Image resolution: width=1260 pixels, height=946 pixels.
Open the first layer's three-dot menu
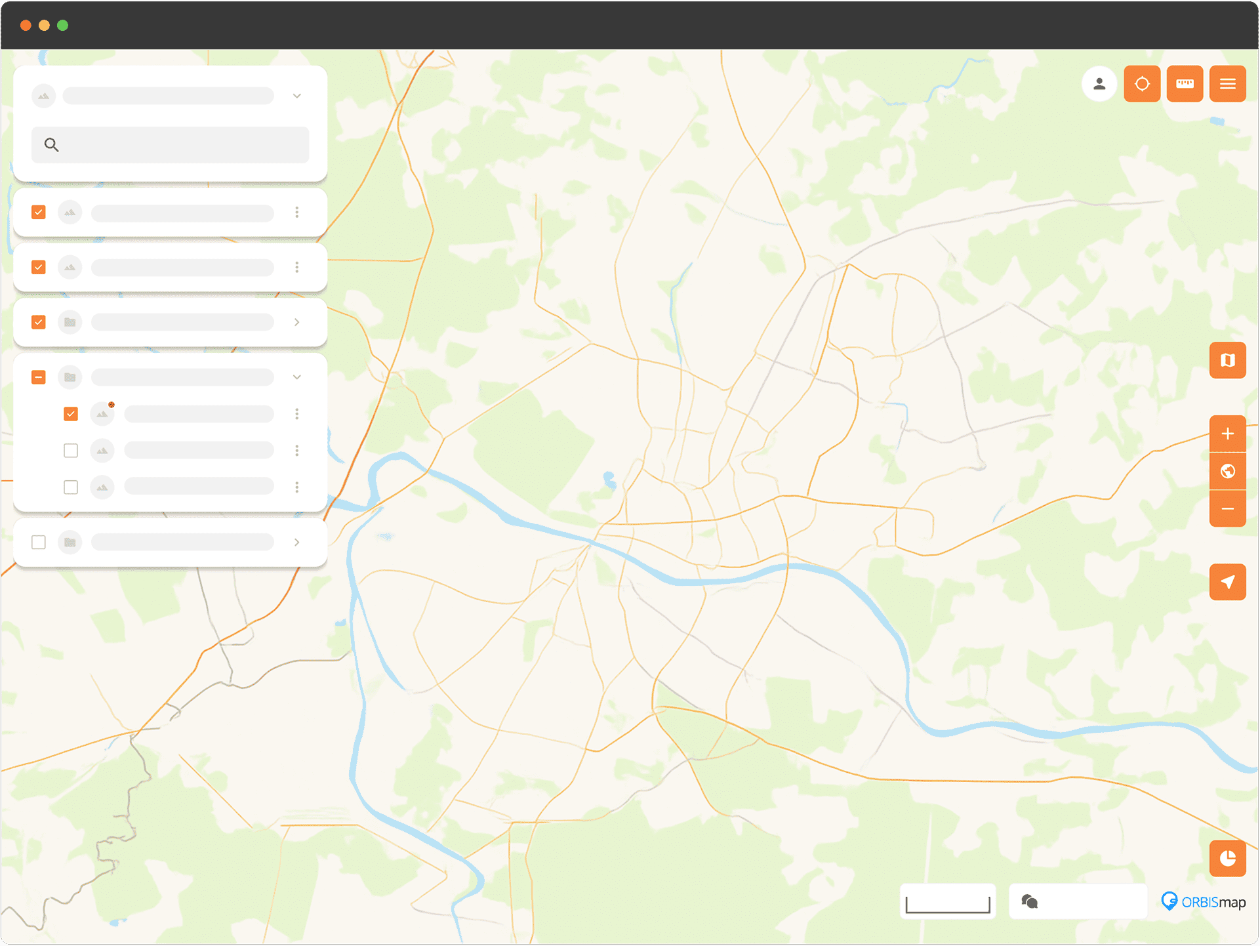(296, 212)
